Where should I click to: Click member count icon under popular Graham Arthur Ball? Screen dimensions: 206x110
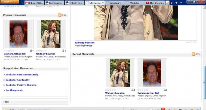(x=31, y=51)
